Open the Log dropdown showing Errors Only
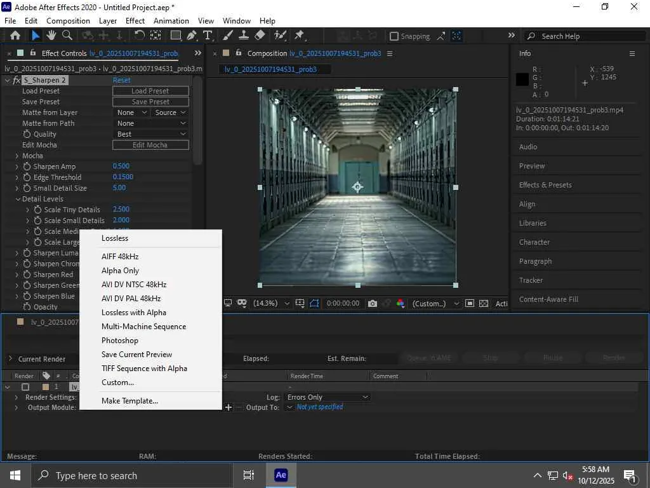This screenshot has height=488, width=650. [x=327, y=397]
